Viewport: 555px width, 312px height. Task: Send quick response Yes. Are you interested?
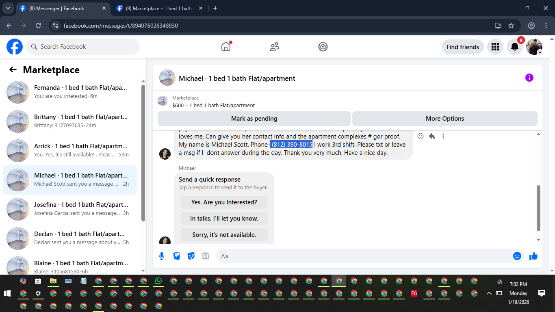224,202
